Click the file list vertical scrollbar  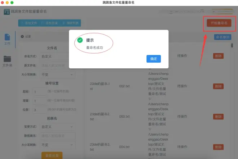point(232,45)
